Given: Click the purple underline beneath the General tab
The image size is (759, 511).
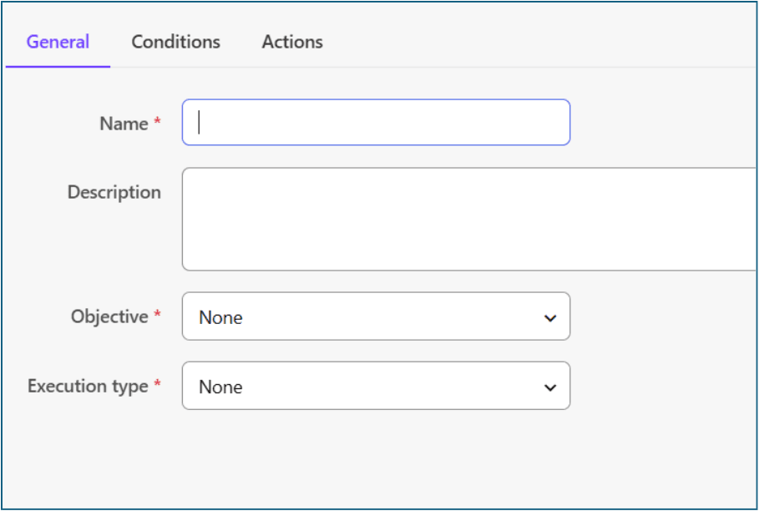Looking at the screenshot, I should (58, 66).
